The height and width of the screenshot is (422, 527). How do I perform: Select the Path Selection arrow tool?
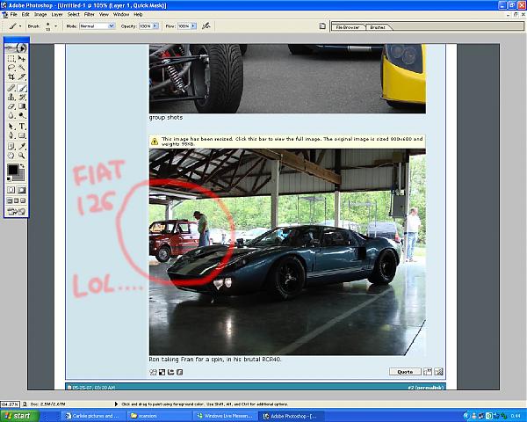click(x=11, y=127)
